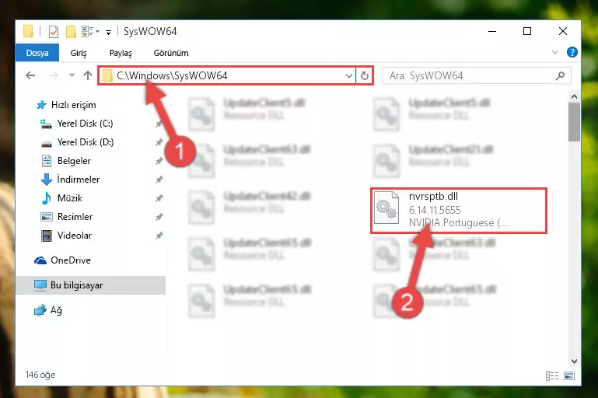This screenshot has width=598, height=398.
Task: Click the magnifier search icon
Action: pyautogui.click(x=560, y=75)
